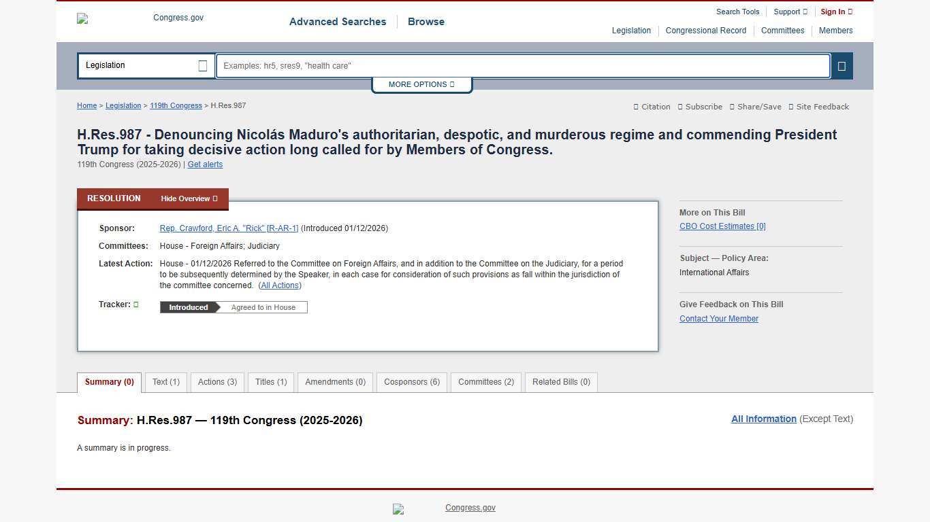This screenshot has width=930, height=522.
Task: Open the Support dropdown menu
Action: [789, 12]
